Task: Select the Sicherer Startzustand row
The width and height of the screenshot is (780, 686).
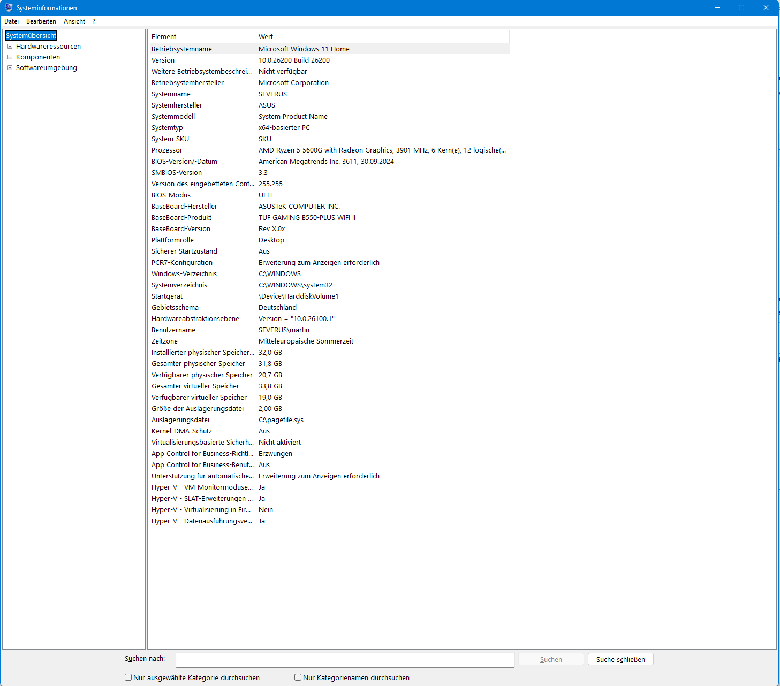Action: click(x=329, y=251)
